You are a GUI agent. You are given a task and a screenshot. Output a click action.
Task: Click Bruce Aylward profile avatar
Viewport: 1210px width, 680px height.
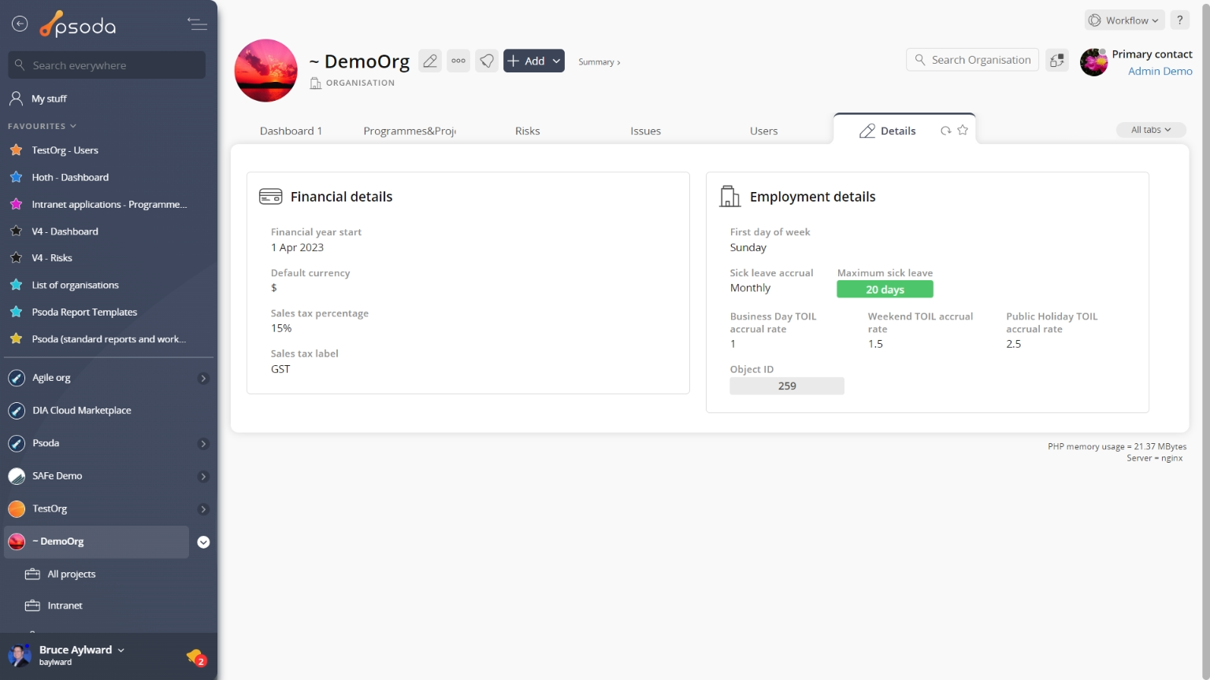(20, 655)
